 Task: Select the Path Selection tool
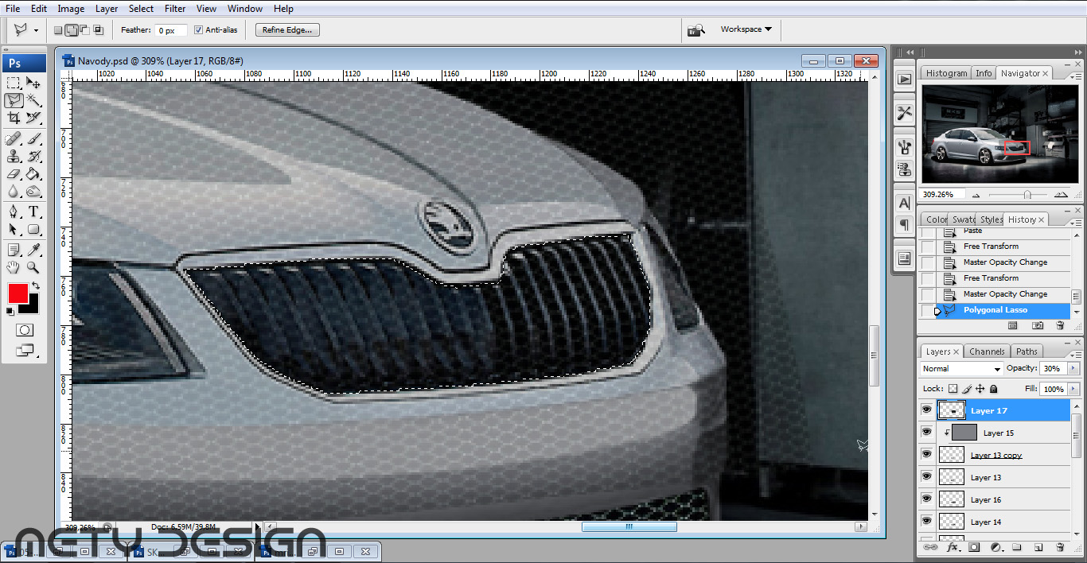click(x=14, y=229)
